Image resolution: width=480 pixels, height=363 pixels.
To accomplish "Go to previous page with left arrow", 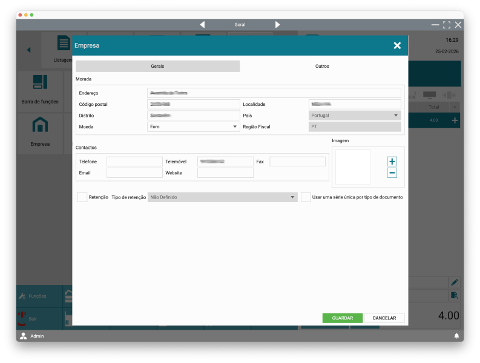I will tap(202, 25).
